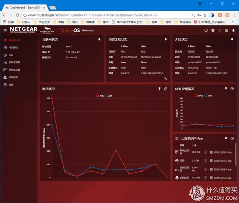This screenshot has width=239, height=203.
Task: Unpin the 互联网状态 panel
Action: [99, 39]
